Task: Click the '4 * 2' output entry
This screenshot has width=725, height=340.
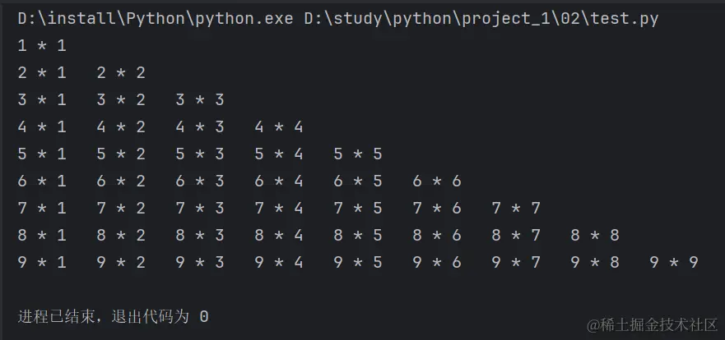Action: 121,127
